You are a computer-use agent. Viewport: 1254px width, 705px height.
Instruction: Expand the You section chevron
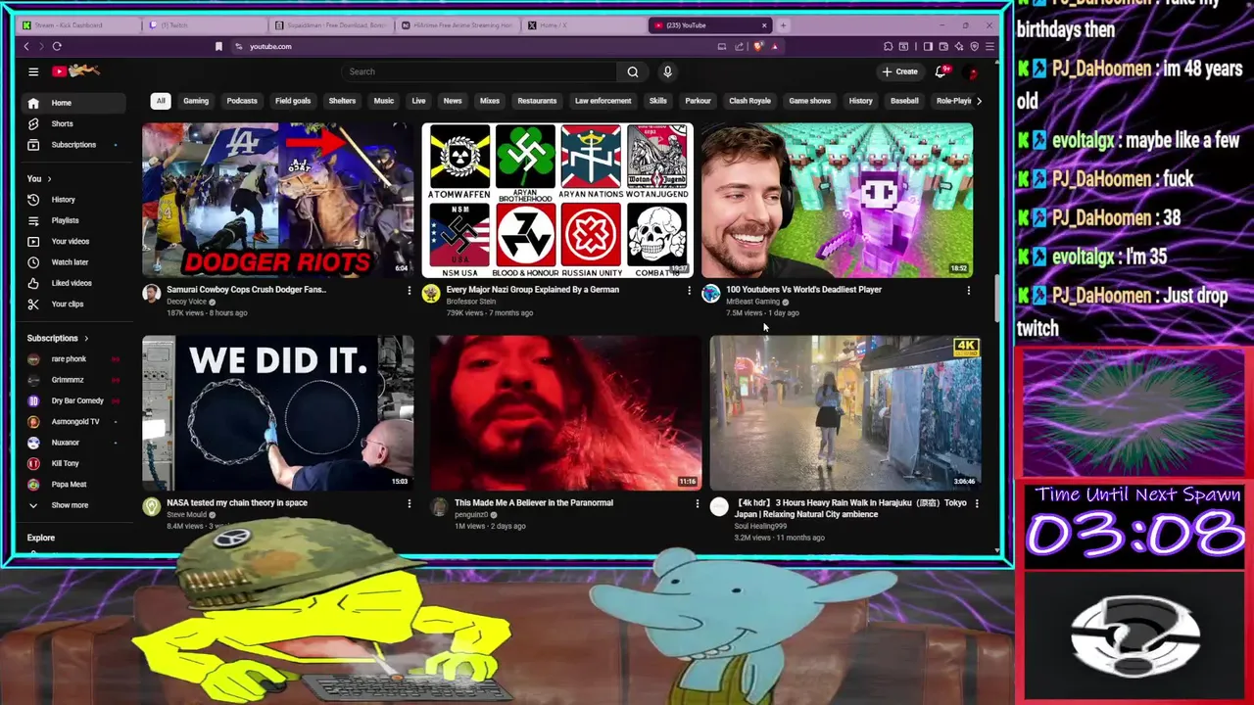point(49,179)
